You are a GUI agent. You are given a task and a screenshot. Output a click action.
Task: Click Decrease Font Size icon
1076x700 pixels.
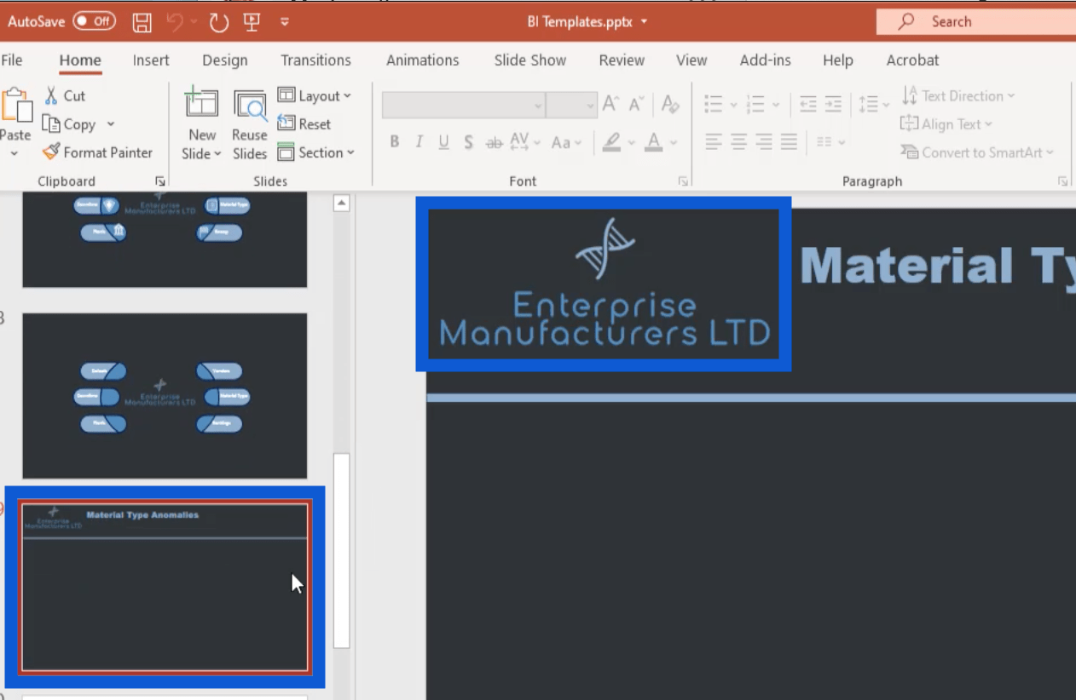tap(636, 105)
